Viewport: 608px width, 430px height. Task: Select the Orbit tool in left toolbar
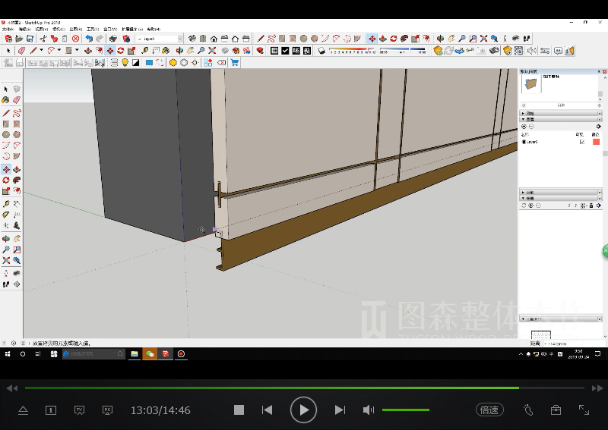pyautogui.click(x=6, y=237)
